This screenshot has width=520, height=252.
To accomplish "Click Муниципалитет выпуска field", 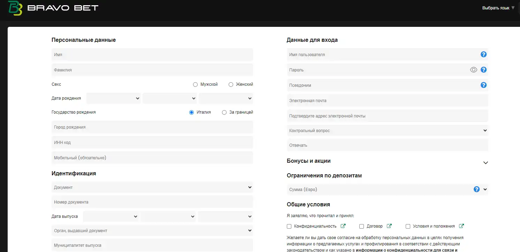I will click(152, 245).
